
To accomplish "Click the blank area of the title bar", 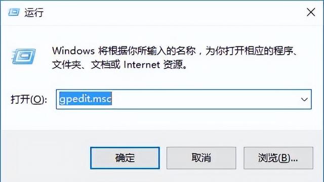I will coord(174,12).
